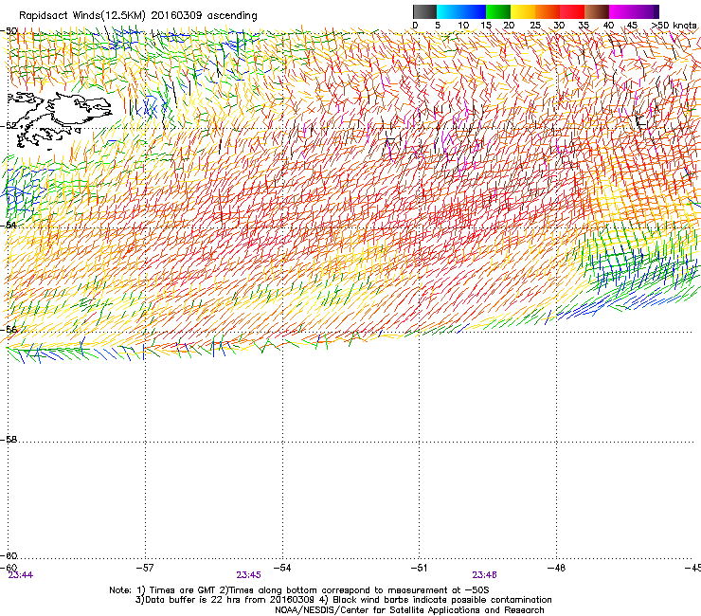Click the -60 latitude axis label
Screen dimensions: 701x616
[9, 555]
